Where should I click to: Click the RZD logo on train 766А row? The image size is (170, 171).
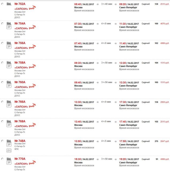(x=32, y=105)
